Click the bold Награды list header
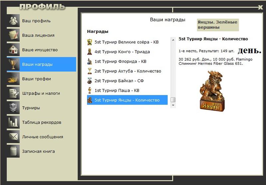The width and height of the screenshot is (266, 185). (x=98, y=32)
